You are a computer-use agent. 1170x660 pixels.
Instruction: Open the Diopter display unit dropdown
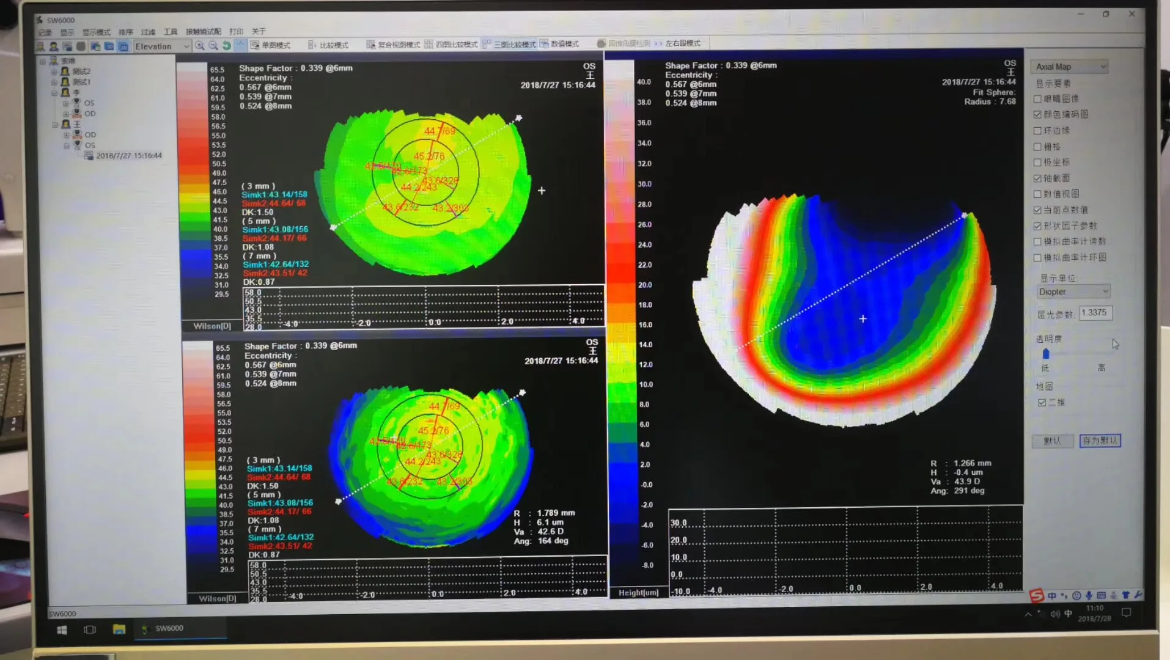1073,291
